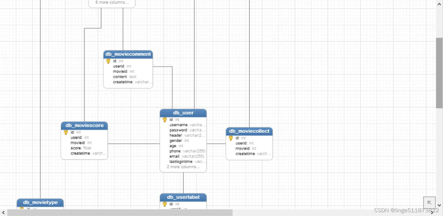Select the db_user table header

pyautogui.click(x=183, y=113)
